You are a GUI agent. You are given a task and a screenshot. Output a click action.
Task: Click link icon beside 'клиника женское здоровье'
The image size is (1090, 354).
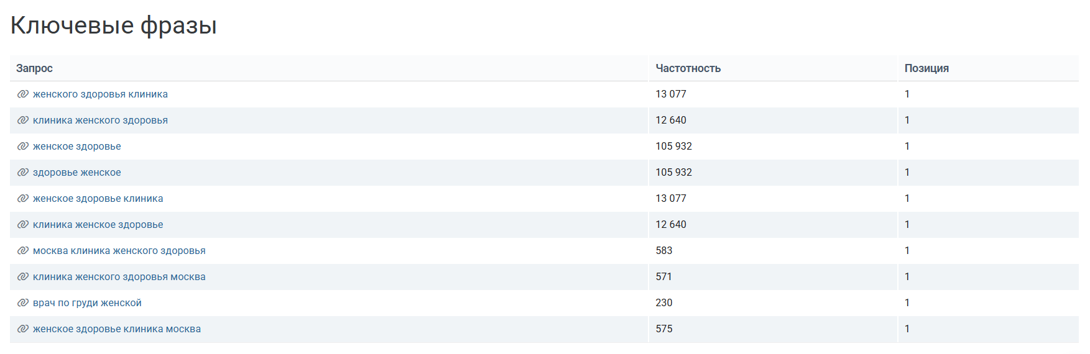point(23,225)
